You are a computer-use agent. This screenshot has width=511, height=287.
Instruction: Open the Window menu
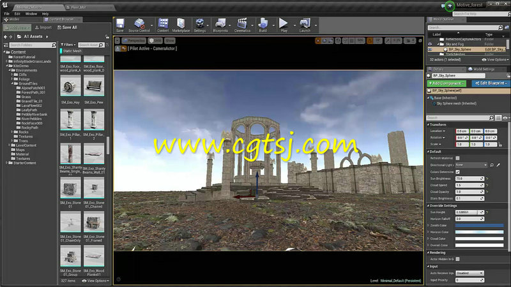(x=31, y=13)
